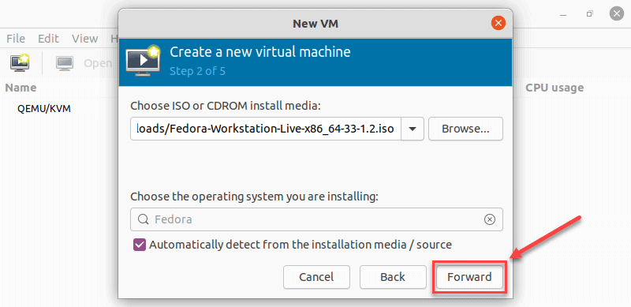The height and width of the screenshot is (307, 631).
Task: Click the create new virtual machine toolbar icon
Action: coord(20,63)
